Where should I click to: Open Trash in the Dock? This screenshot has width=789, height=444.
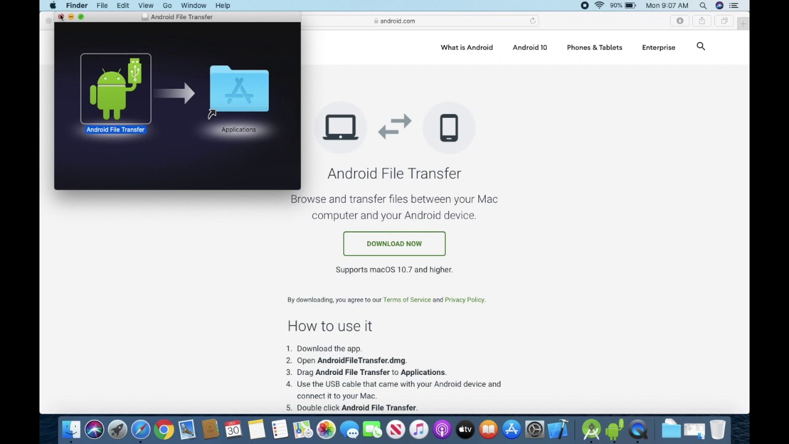click(717, 429)
